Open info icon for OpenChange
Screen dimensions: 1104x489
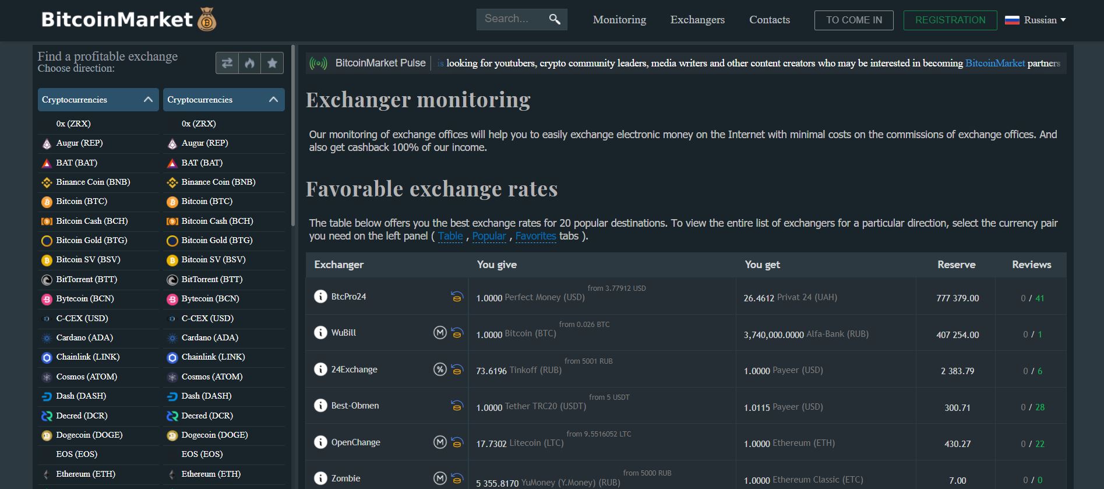(x=320, y=442)
